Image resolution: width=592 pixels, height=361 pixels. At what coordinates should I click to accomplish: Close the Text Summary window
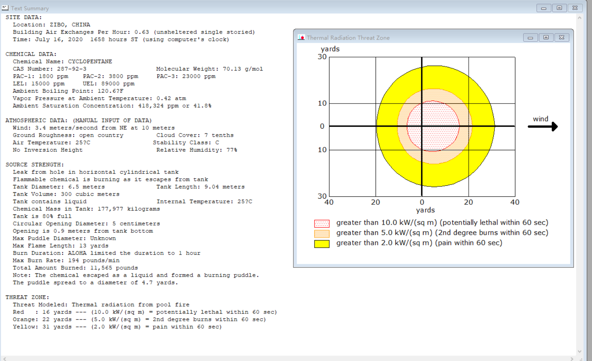(x=575, y=8)
